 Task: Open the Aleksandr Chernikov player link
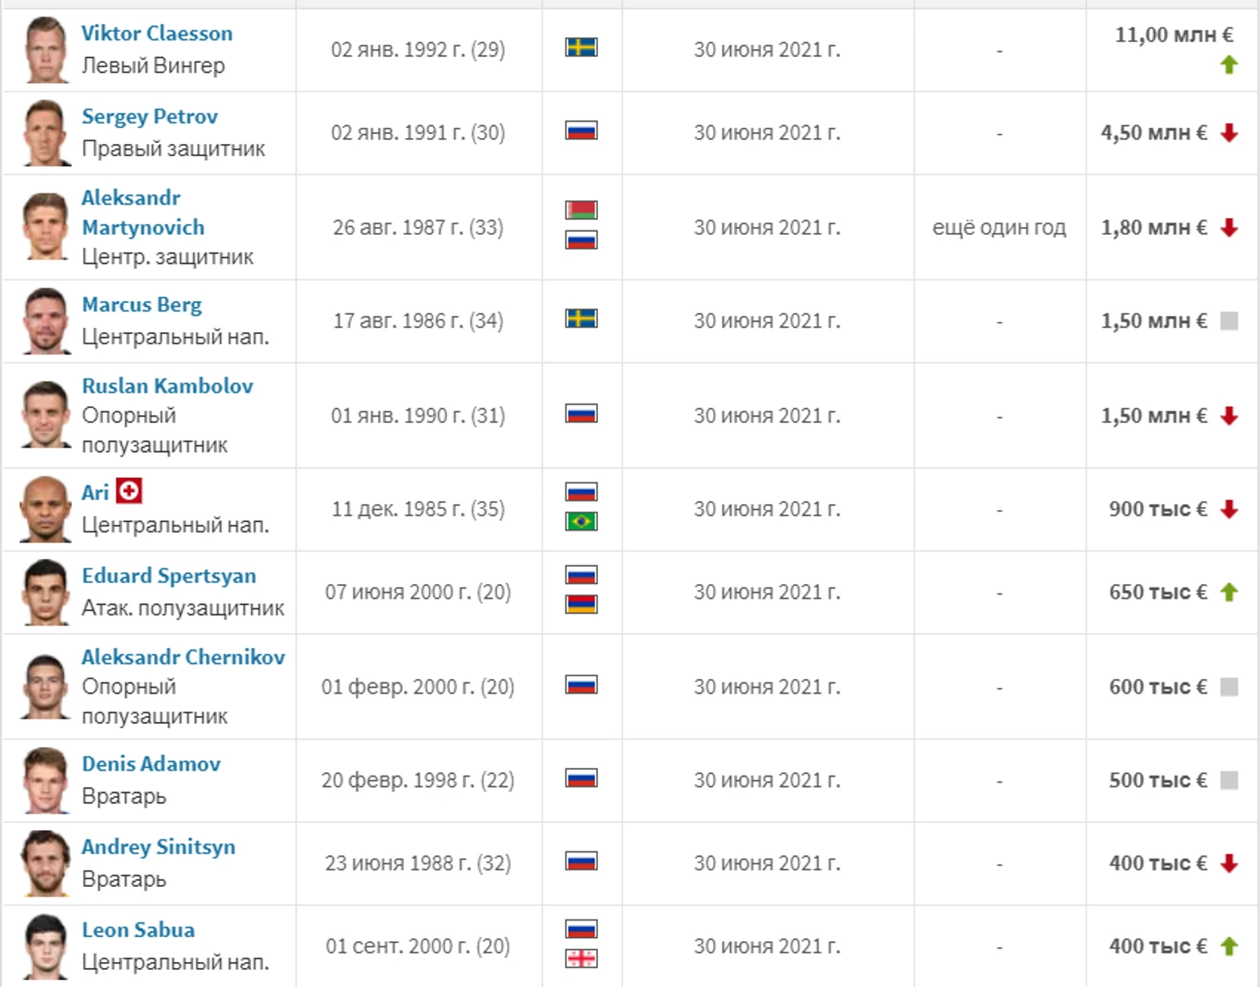coord(183,657)
